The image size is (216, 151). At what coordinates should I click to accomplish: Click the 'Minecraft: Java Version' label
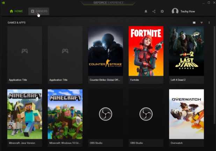coord(22,143)
